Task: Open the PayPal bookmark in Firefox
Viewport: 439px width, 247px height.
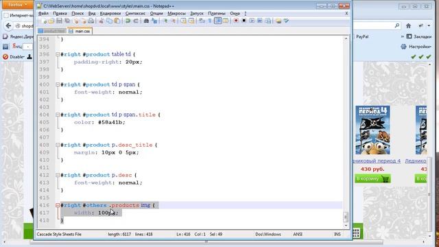Action: (362, 36)
